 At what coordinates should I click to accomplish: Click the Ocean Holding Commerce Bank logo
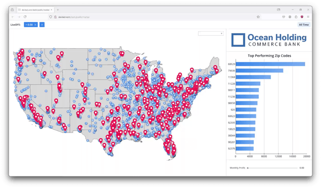[269, 40]
